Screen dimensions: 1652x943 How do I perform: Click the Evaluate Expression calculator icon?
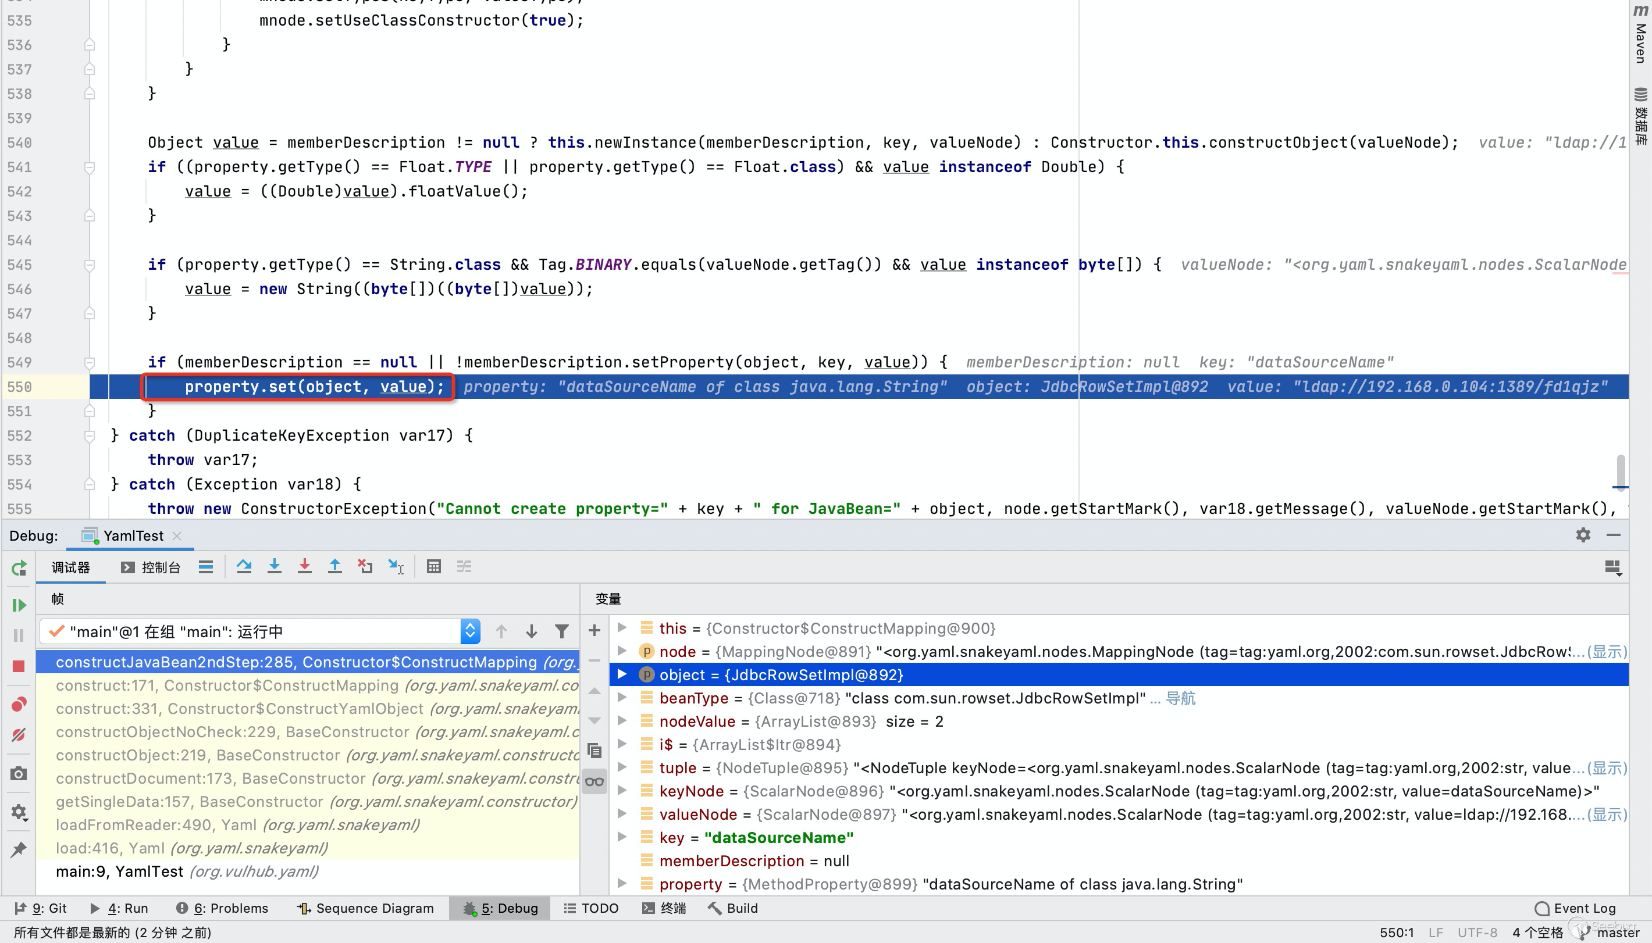433,567
